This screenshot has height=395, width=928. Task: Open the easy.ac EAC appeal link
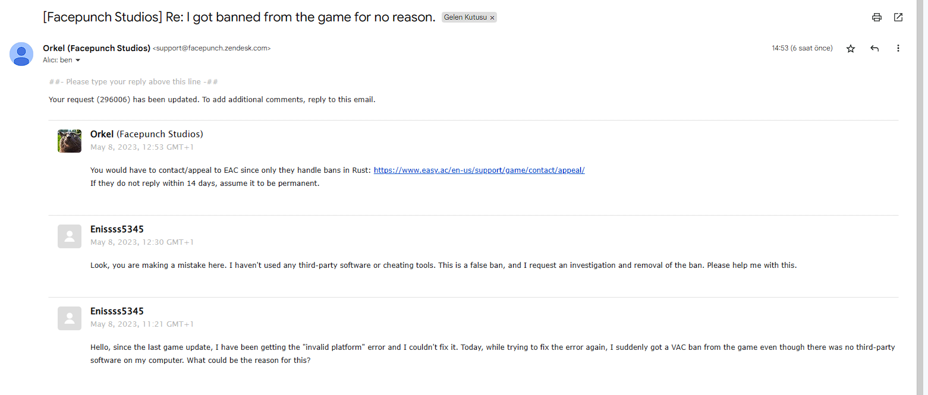click(479, 170)
